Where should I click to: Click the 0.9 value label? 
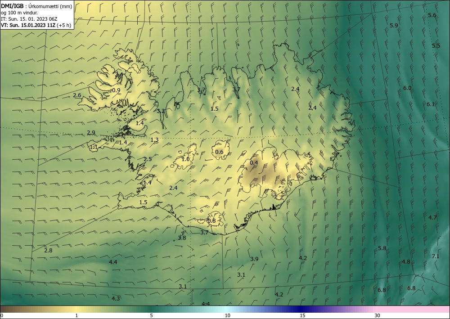(x=116, y=90)
